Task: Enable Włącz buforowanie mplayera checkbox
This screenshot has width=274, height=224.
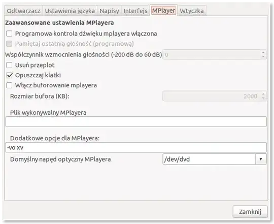Action: pos(9,85)
